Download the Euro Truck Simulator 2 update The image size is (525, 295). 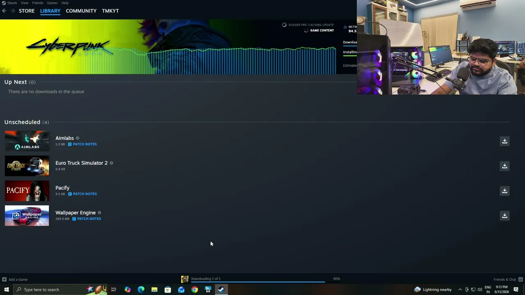tap(504, 166)
